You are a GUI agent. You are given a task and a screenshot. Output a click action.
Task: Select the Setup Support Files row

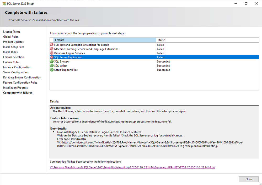pos(154,70)
